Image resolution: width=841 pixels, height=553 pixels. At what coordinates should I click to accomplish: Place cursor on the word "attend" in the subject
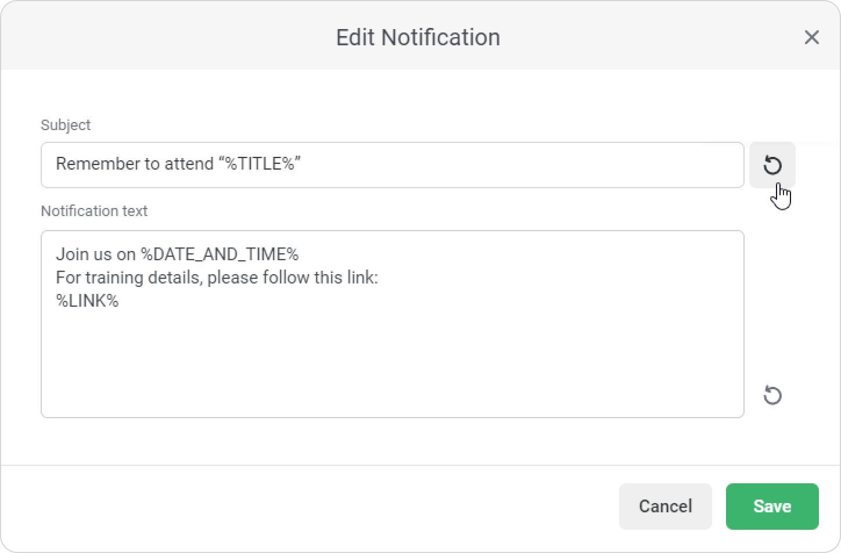pyautogui.click(x=189, y=164)
